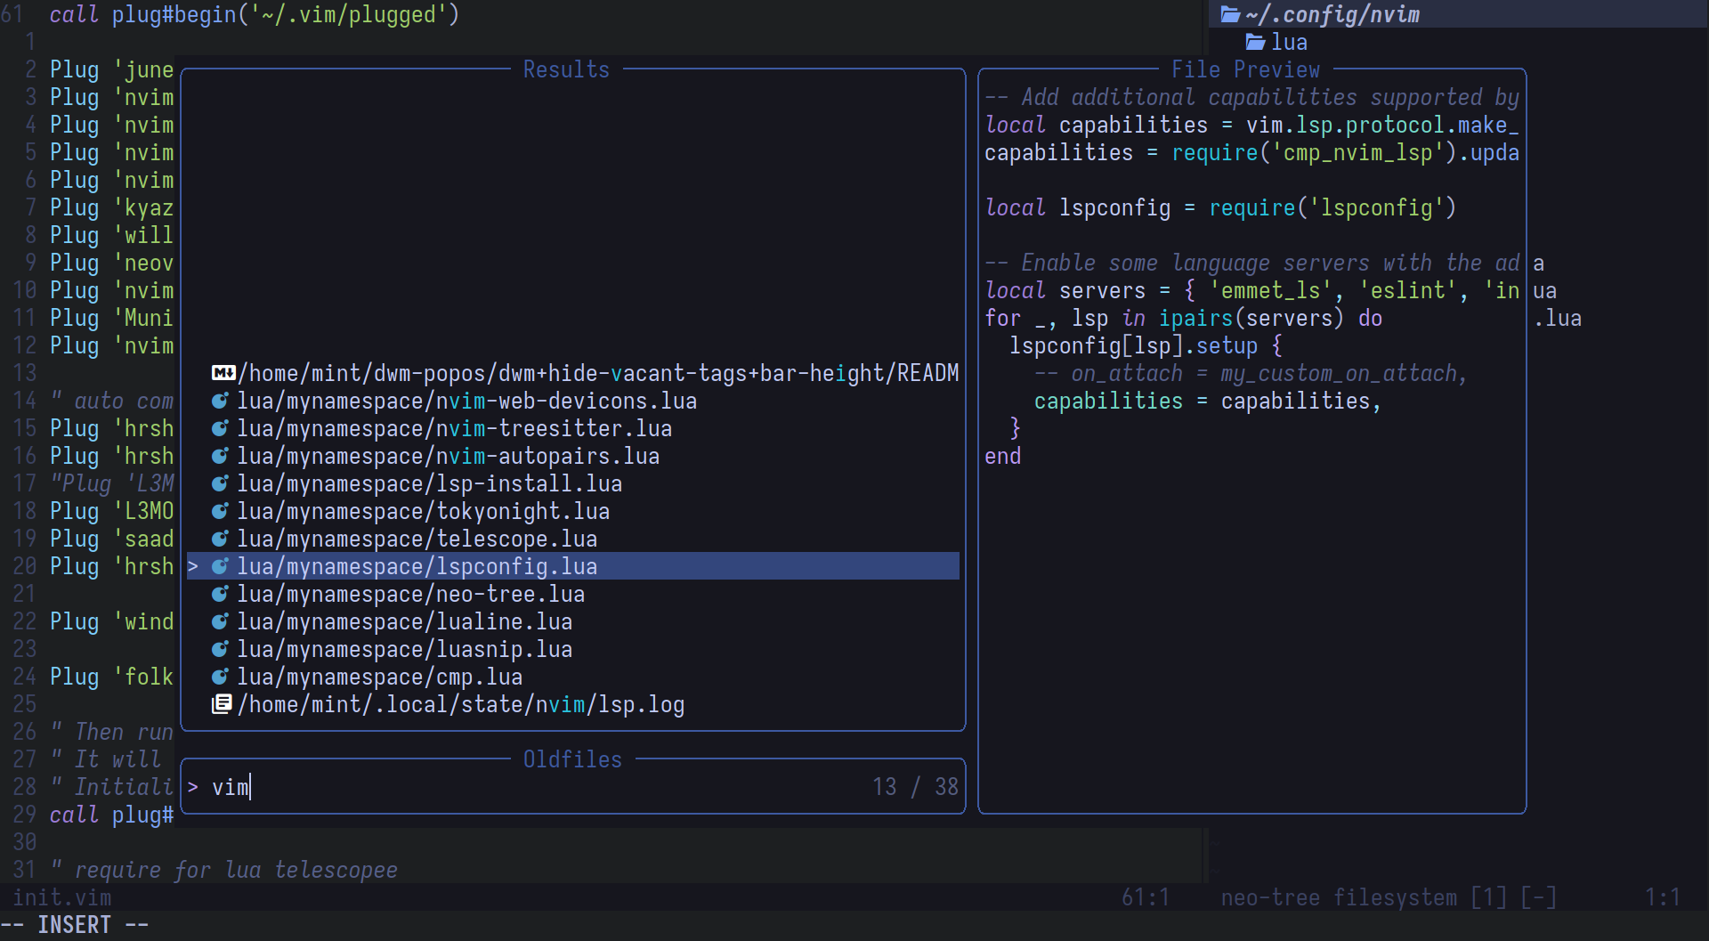Click the Plug 'folk line 24 in editor

point(112,677)
